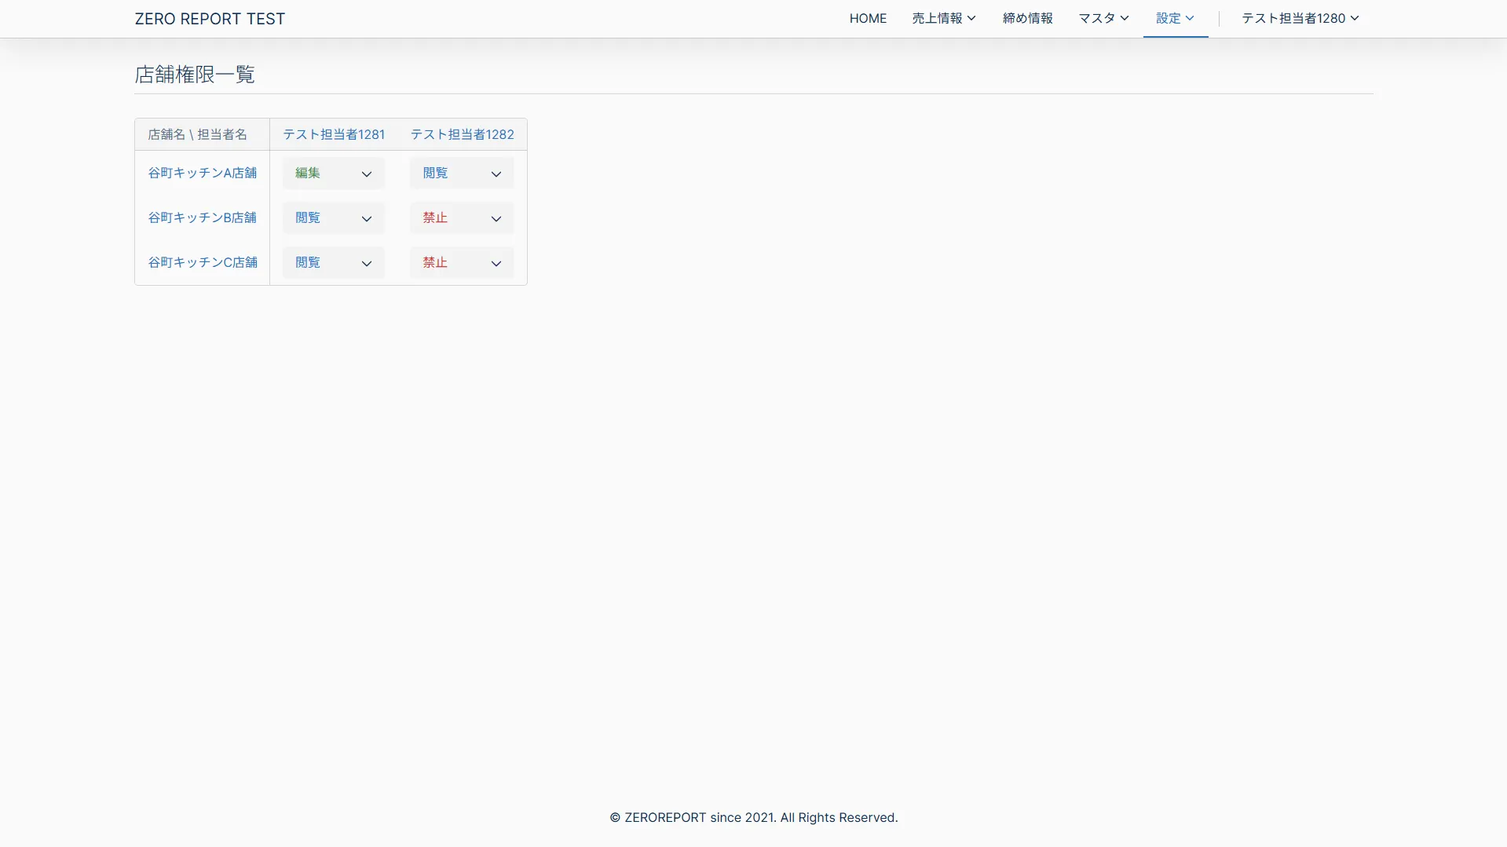Change C店舗 permission for 担当者1281 (閲覧)
The width and height of the screenshot is (1507, 847).
click(333, 263)
